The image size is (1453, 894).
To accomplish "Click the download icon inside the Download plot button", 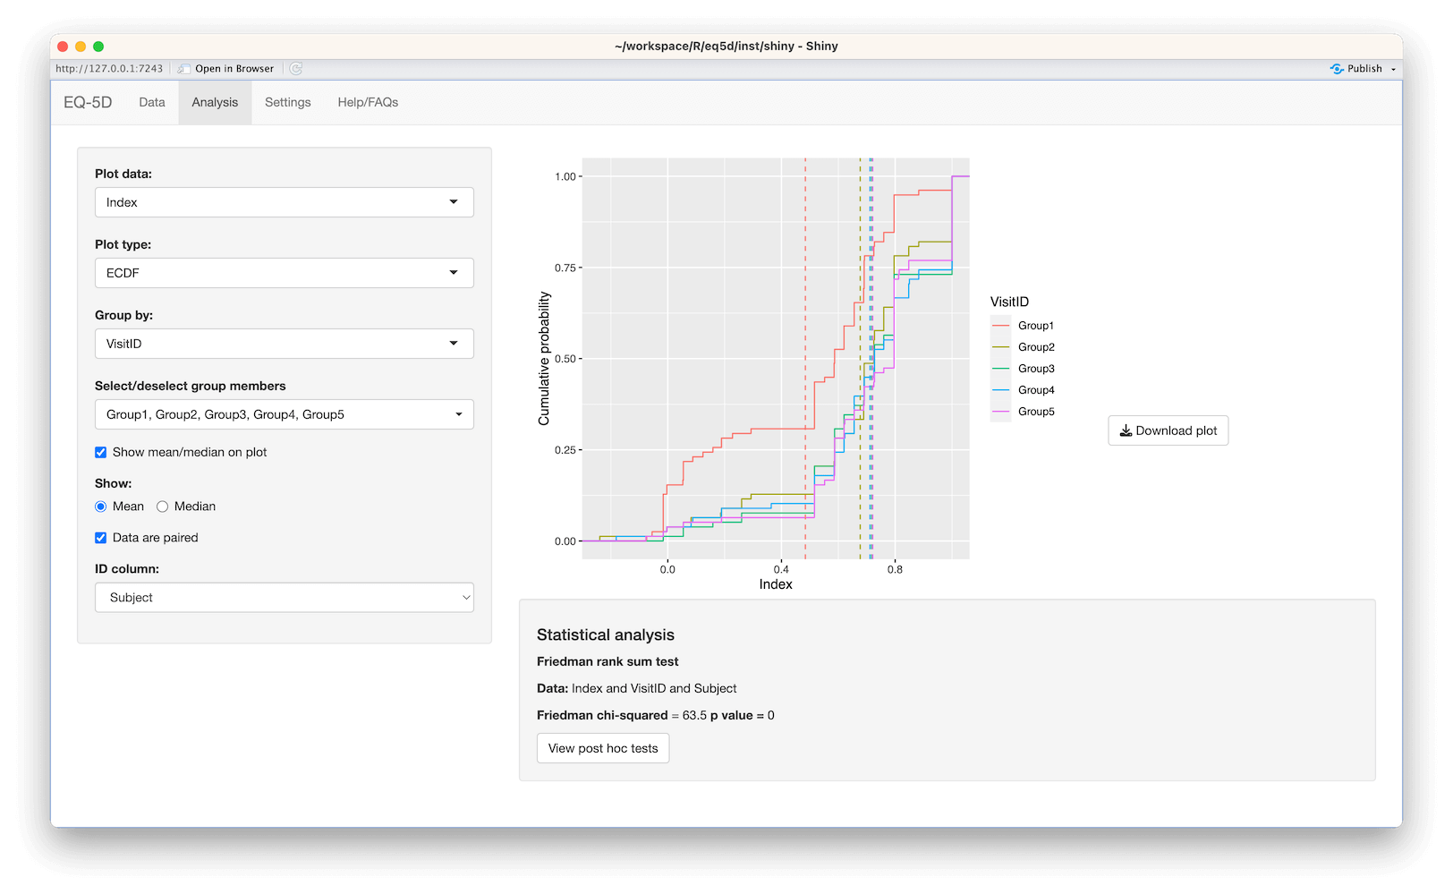I will coord(1126,430).
